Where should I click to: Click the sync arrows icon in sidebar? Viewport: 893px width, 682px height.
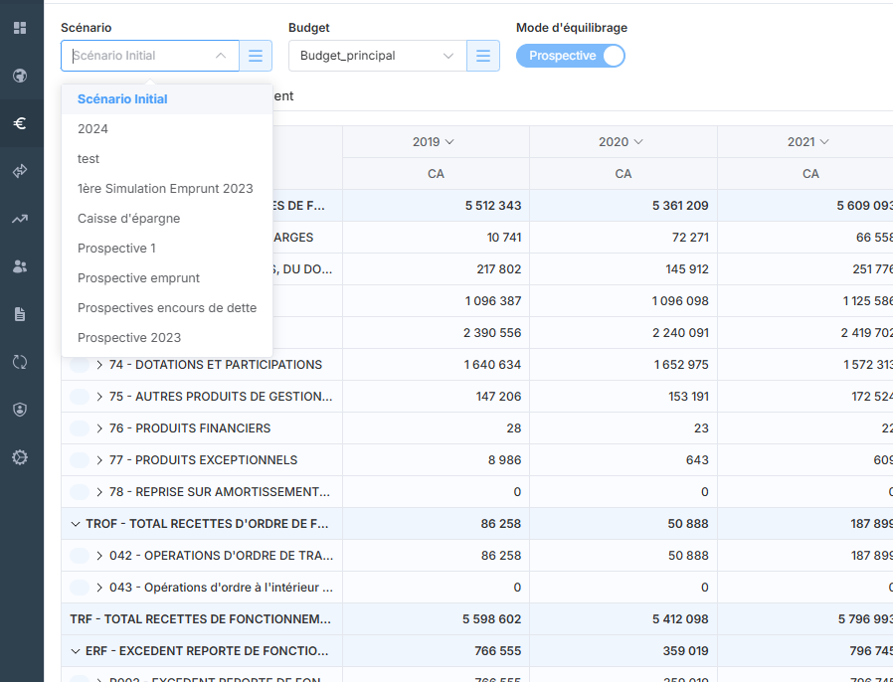pos(20,362)
